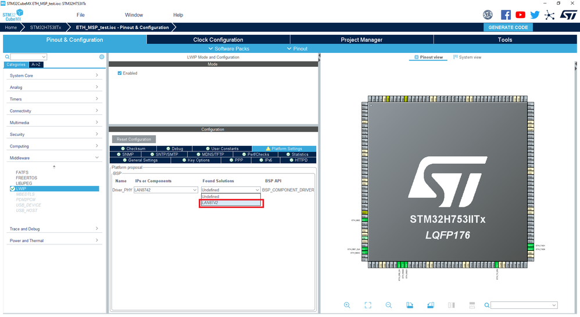Open the HTTPD tab

tap(298, 160)
